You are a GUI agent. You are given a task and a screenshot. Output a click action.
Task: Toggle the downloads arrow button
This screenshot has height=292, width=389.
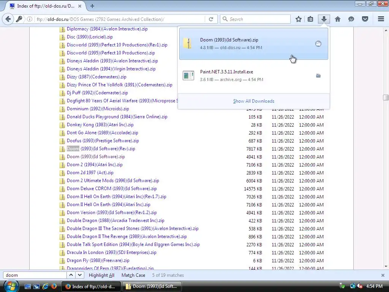324,19
